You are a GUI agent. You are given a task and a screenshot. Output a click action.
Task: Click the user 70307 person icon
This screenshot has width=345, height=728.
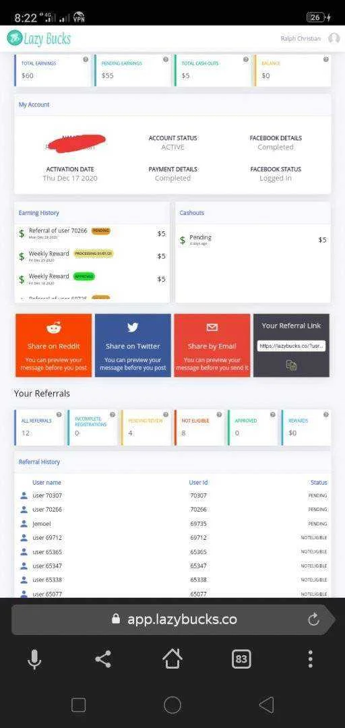pyautogui.click(x=24, y=495)
